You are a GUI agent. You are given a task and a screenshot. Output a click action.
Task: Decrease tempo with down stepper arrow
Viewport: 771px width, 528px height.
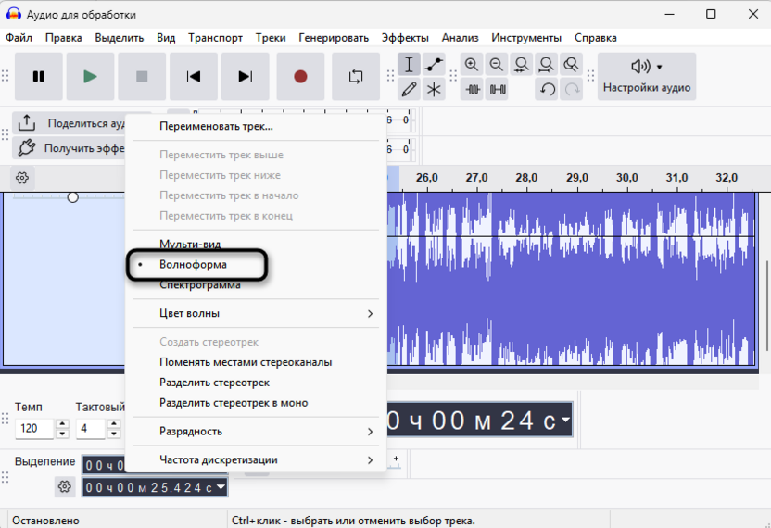point(62,434)
